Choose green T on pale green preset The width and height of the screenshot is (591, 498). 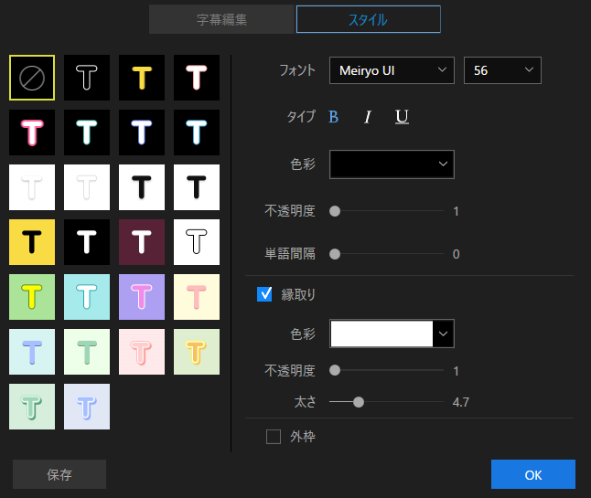click(x=87, y=352)
